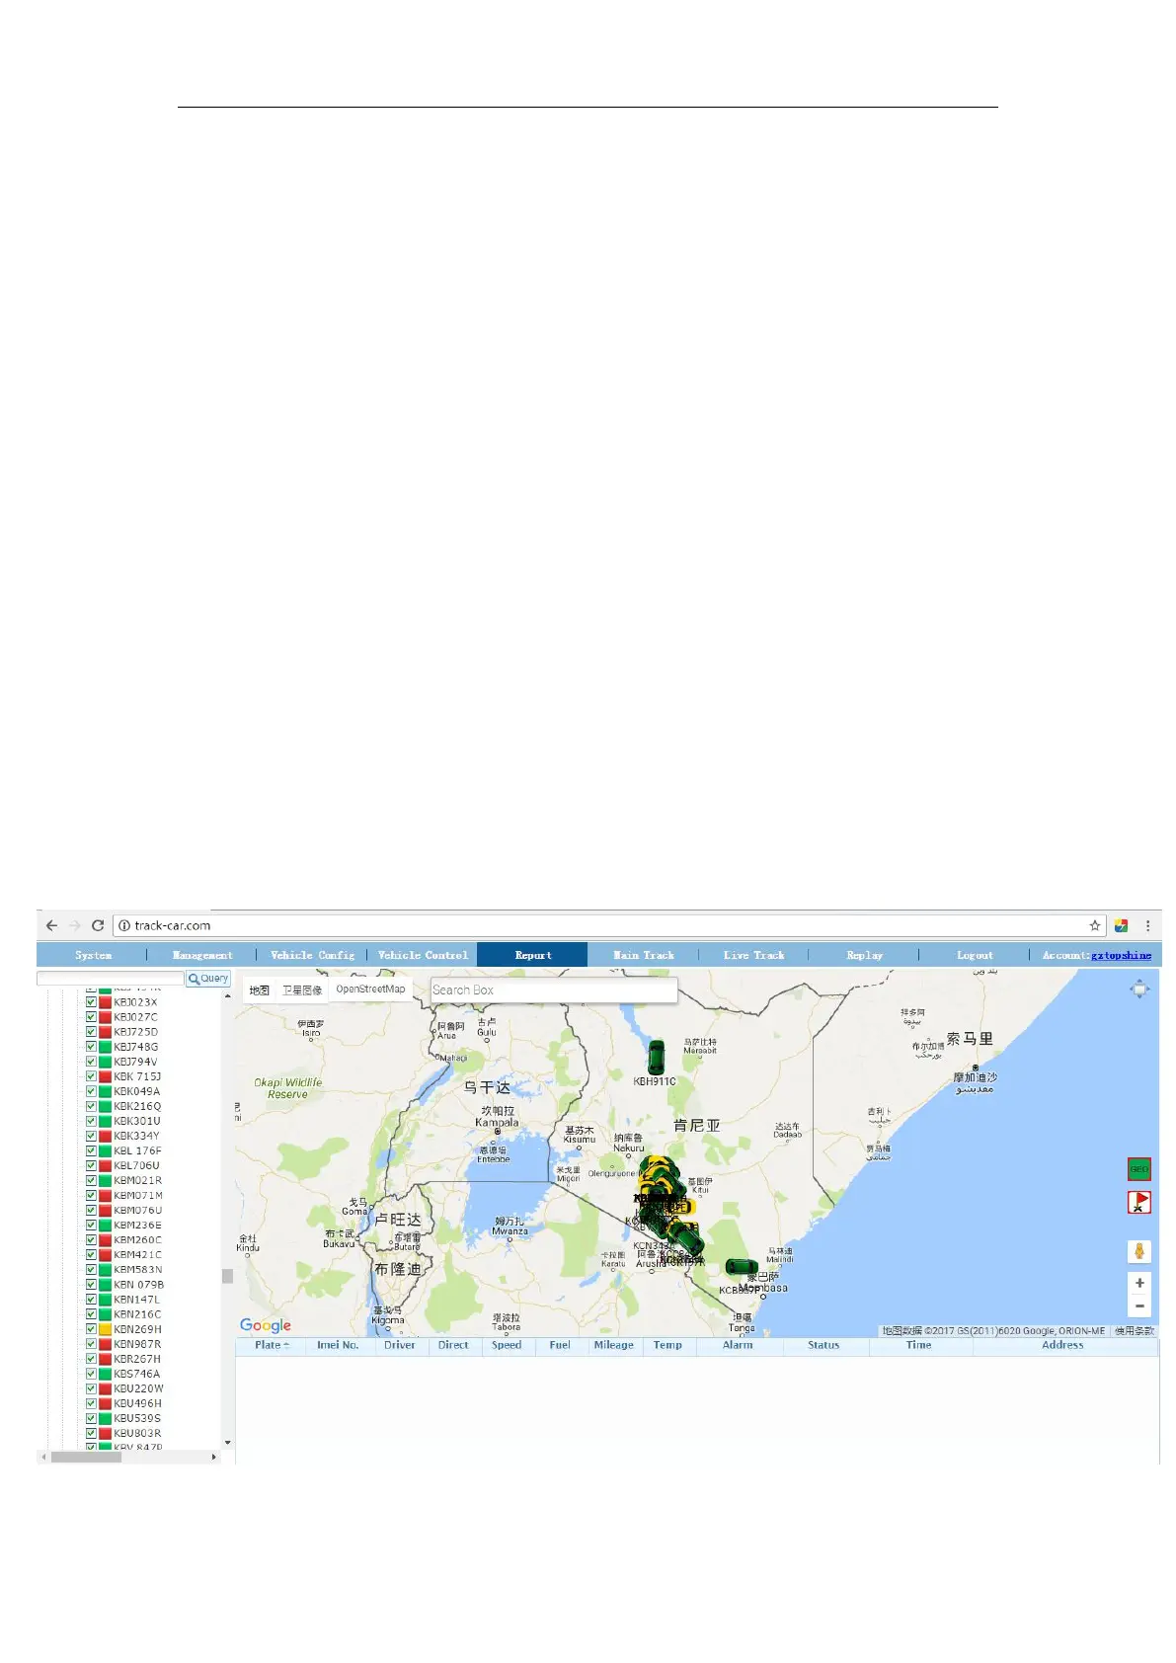Click the red flag marker icon
This screenshot has width=1176, height=1663.
[x=1139, y=1202]
